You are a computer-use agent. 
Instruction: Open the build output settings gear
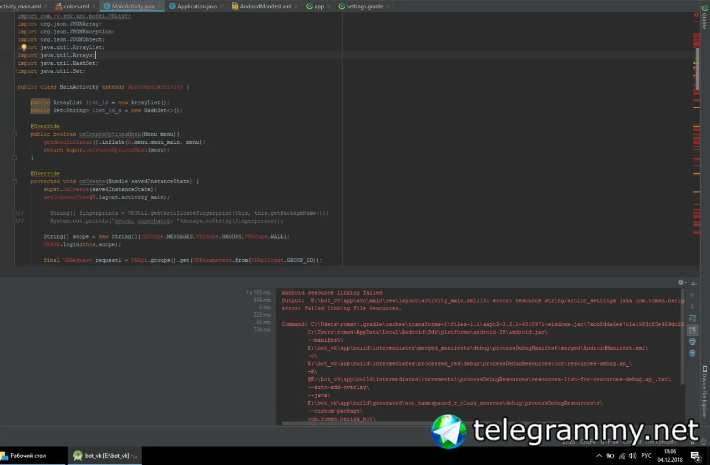pyautogui.click(x=682, y=282)
